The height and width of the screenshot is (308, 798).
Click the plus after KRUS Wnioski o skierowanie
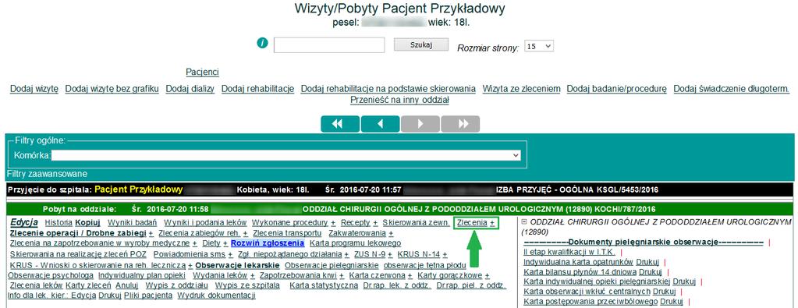click(190, 265)
